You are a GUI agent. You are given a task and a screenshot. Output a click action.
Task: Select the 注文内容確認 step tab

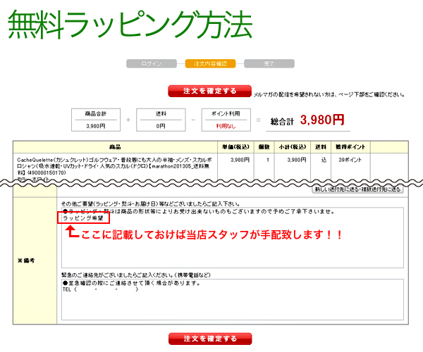[210, 64]
